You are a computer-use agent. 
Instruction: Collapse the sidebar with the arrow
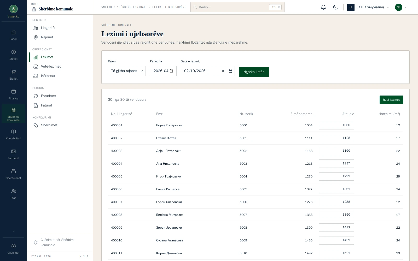point(14,232)
